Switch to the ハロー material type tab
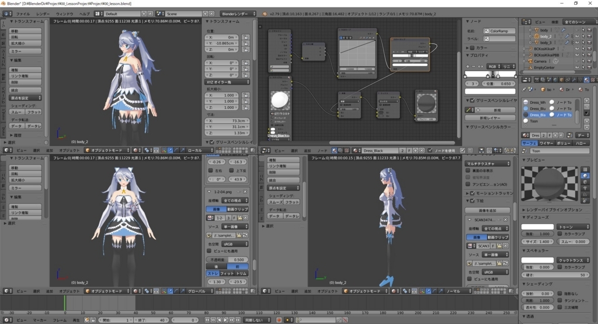The width and height of the screenshot is (598, 324). pos(581,143)
